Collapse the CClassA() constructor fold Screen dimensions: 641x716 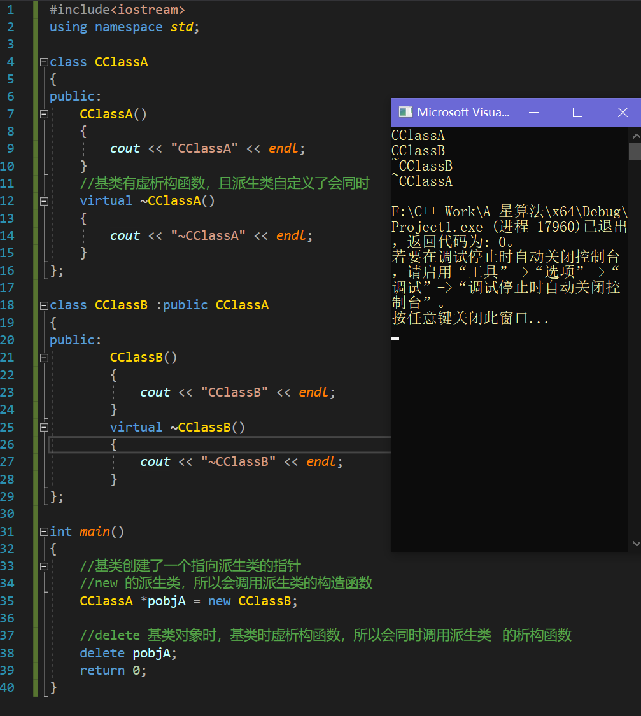tap(45, 114)
